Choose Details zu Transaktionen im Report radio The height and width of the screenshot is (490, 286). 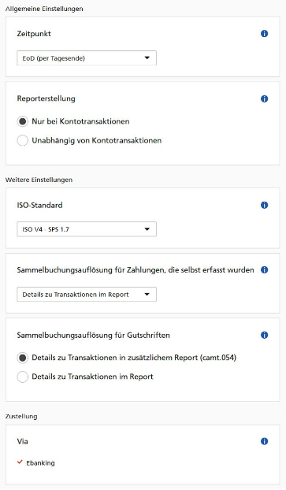[x=23, y=377]
